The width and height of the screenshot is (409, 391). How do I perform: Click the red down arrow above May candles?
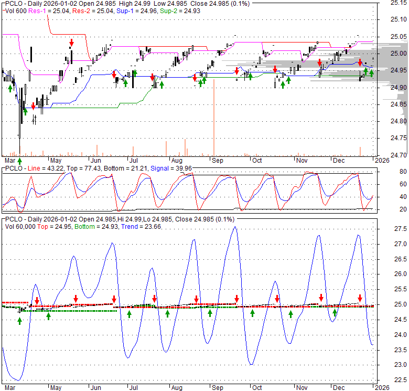click(x=71, y=43)
